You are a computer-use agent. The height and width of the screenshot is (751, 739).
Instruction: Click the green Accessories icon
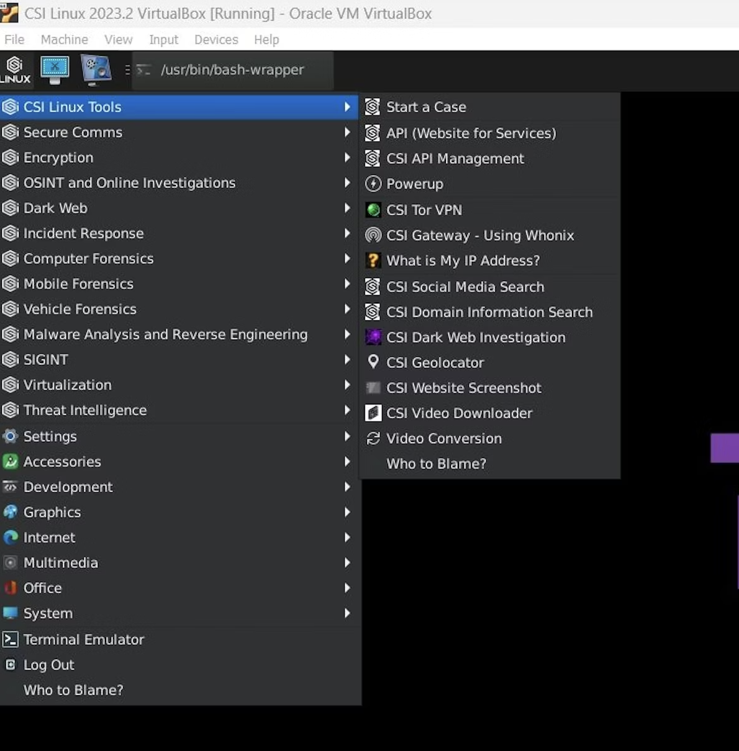10,461
